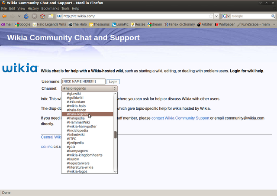Open the Edit menu
277x196 pixels.
point(12,9)
